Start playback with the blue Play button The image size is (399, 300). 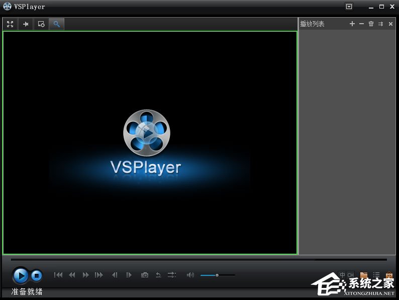[21, 275]
